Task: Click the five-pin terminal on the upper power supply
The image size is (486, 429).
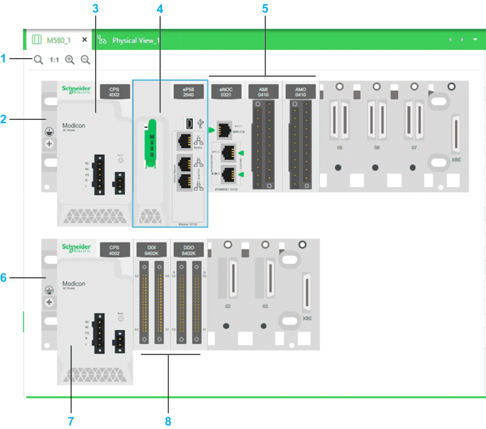Action: click(x=99, y=175)
